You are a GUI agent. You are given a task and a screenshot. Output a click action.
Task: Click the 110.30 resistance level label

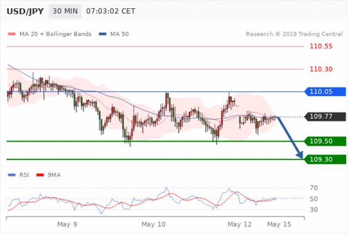point(321,69)
